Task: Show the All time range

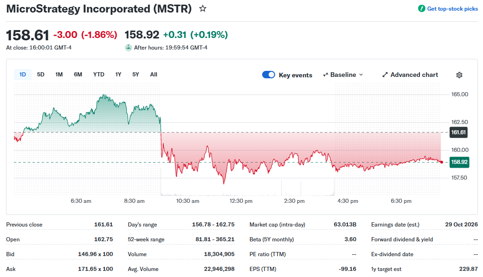Action: (x=154, y=75)
